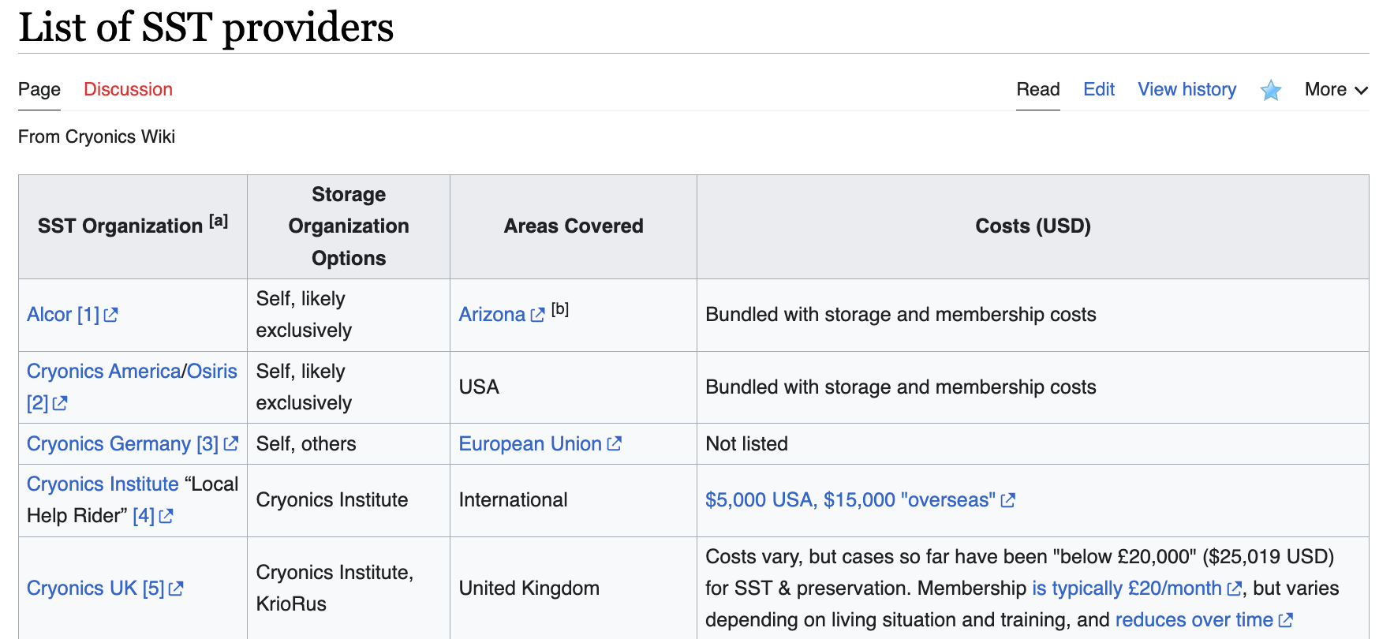Follow the Osiris link
Image resolution: width=1379 pixels, height=639 pixels.
(x=212, y=371)
